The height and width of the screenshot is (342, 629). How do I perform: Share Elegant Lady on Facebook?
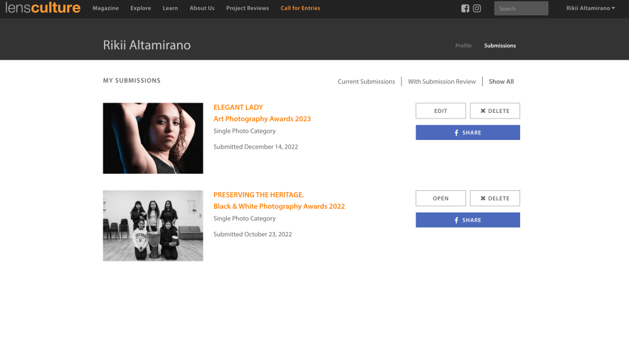pos(467,133)
